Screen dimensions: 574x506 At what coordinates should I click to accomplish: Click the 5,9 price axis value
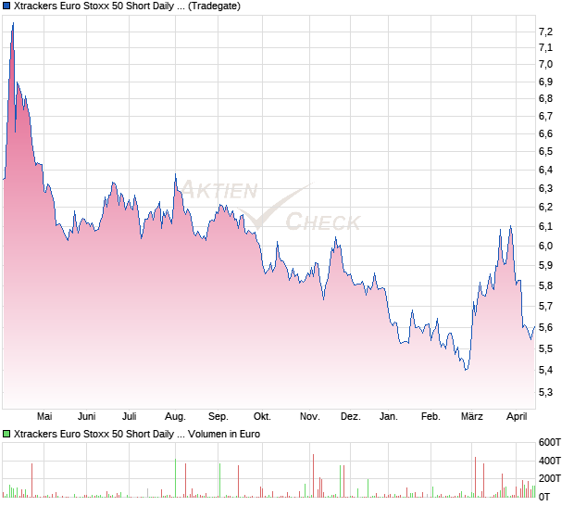coord(546,265)
